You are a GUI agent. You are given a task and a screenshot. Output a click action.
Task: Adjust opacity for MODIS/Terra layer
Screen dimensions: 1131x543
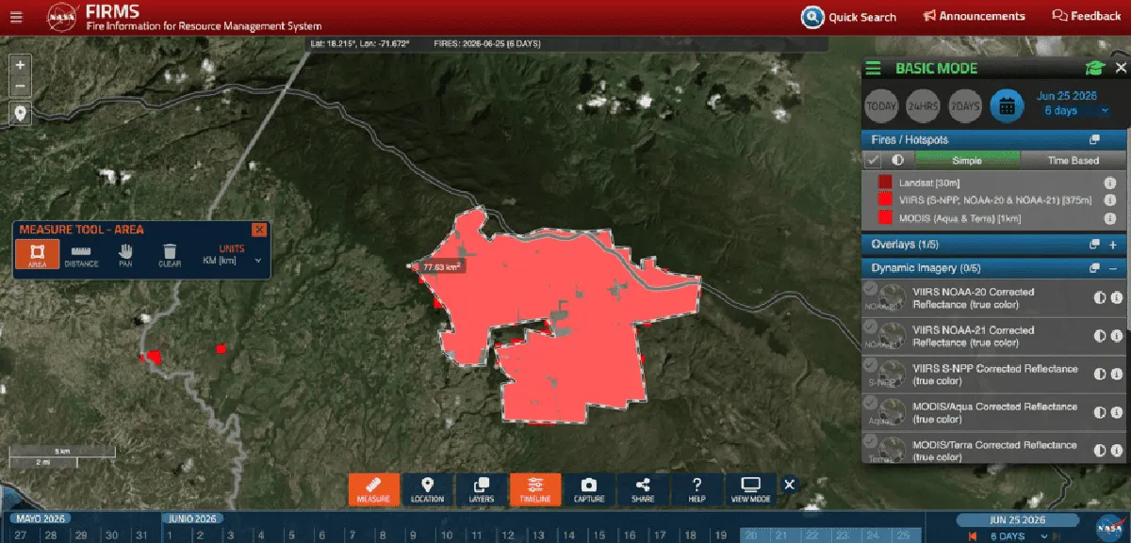[1099, 451]
